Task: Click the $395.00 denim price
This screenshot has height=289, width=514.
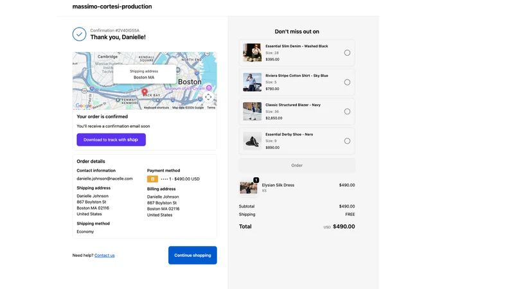Action: (x=272, y=59)
